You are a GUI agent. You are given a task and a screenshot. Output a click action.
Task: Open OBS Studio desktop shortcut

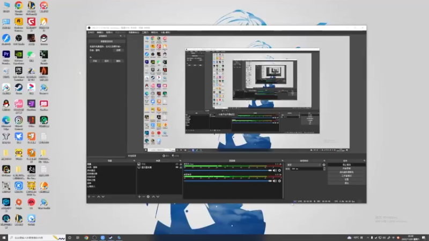pyautogui.click(x=19, y=40)
